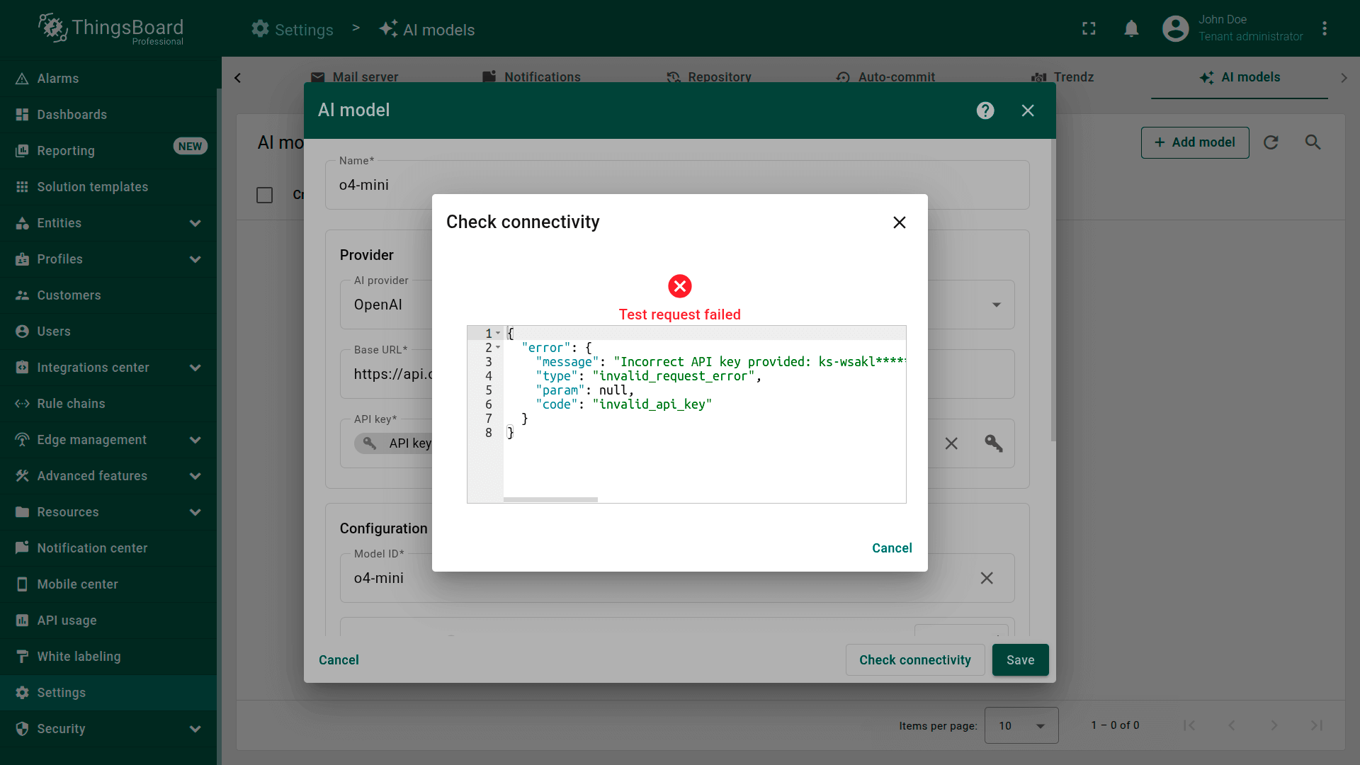This screenshot has width=1360, height=765.
Task: Expand the Entities sidebar section
Action: coord(195,223)
